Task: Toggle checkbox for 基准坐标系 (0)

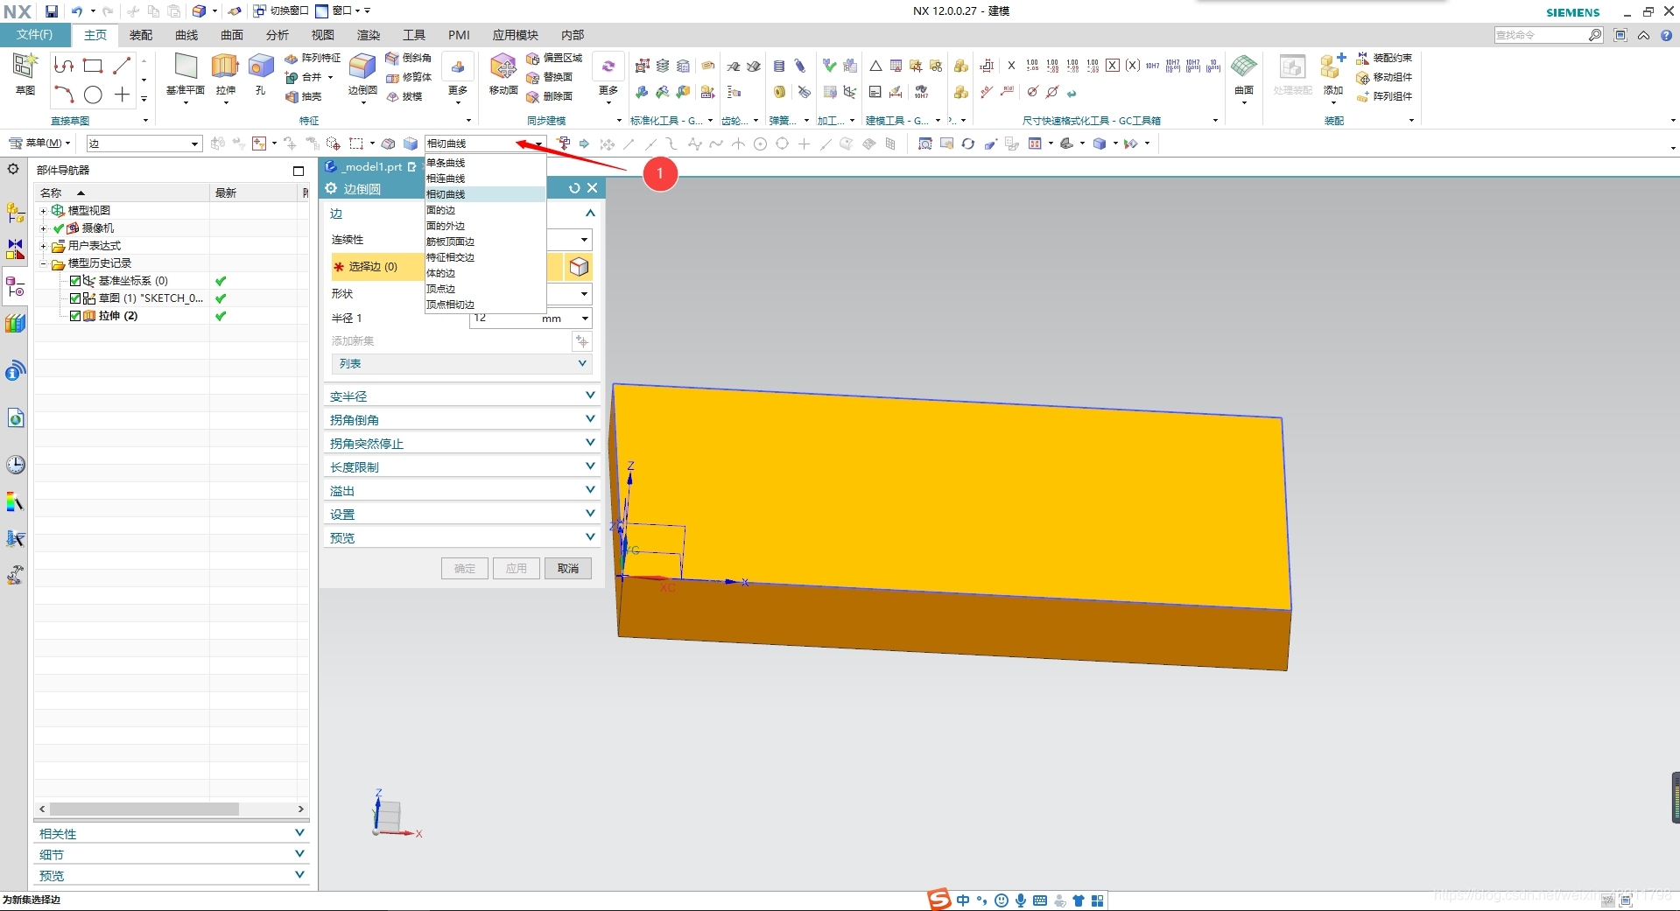Action: pos(75,281)
